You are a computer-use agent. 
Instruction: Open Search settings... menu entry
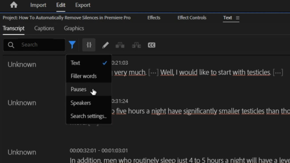89,116
